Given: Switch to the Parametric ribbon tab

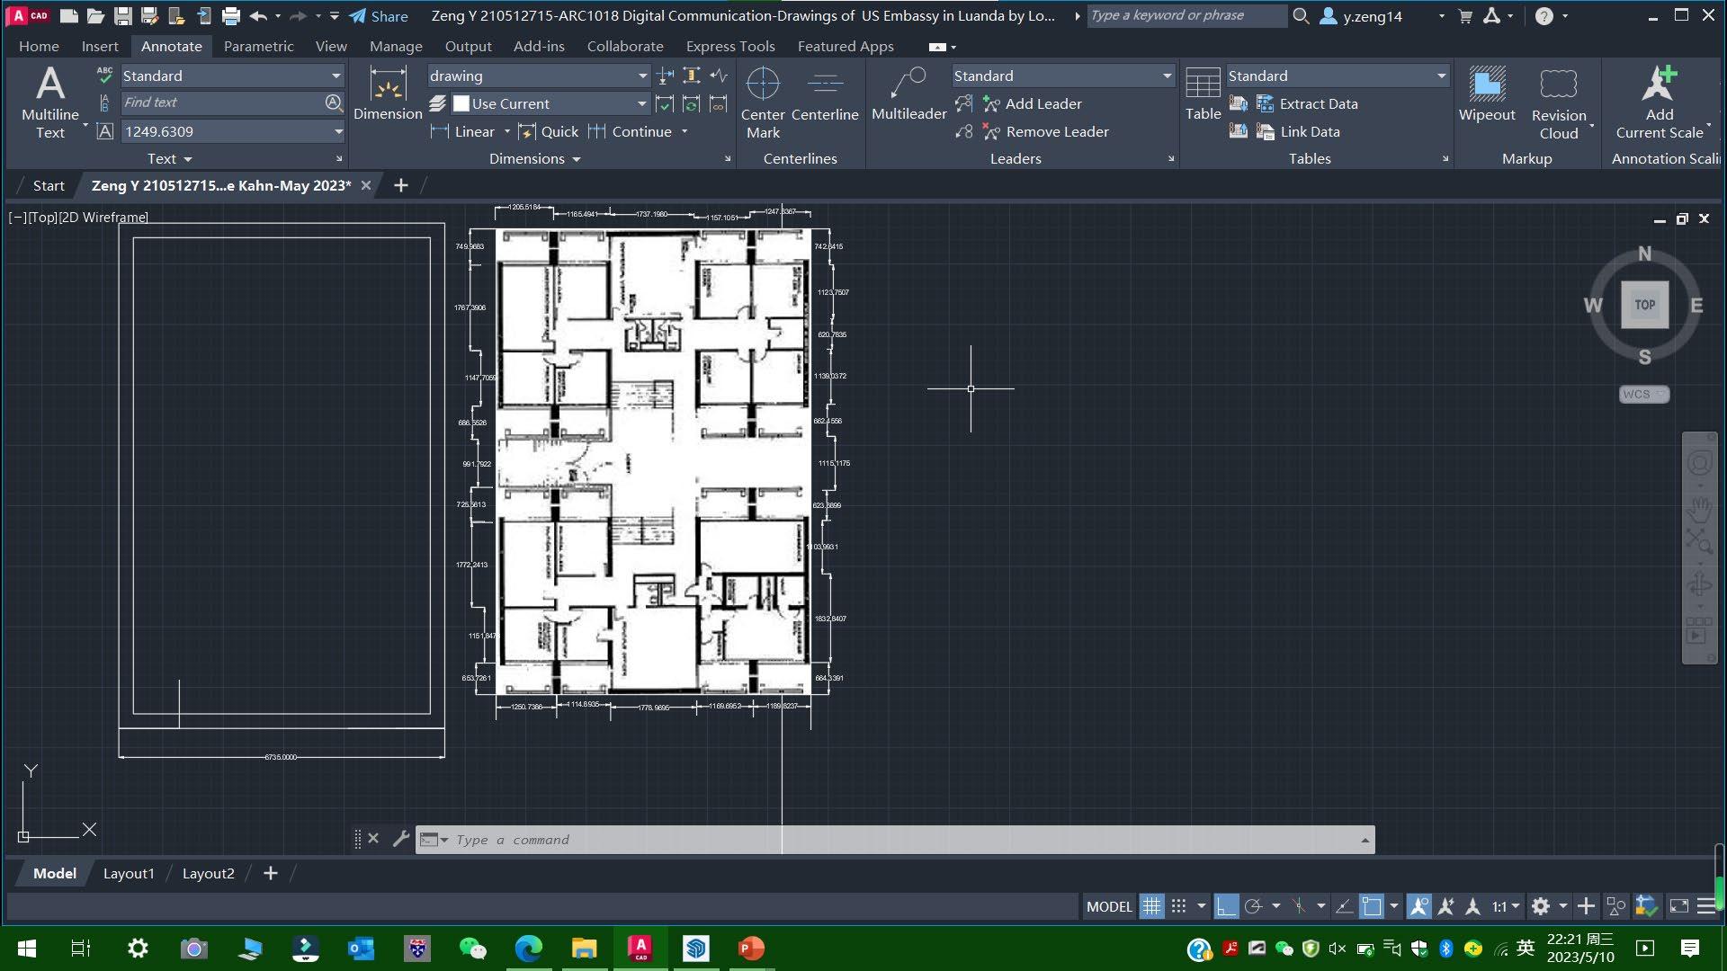Looking at the screenshot, I should click(x=258, y=46).
